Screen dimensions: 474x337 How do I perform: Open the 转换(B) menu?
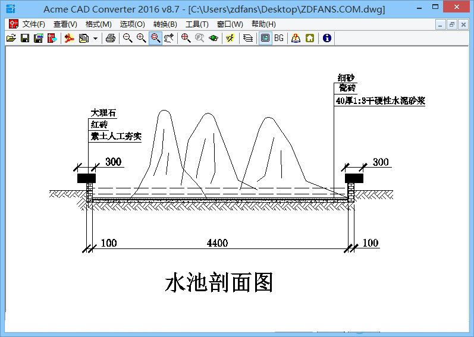[x=165, y=24]
